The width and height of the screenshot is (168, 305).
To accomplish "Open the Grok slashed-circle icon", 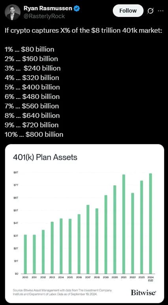I will 150,11.
